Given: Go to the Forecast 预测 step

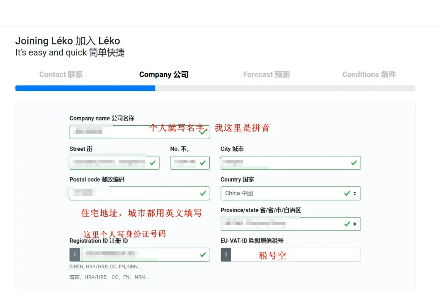Looking at the screenshot, I should 266,75.
